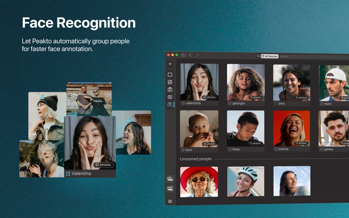
Task: Select the single photo library view icon
Action: (170, 75)
